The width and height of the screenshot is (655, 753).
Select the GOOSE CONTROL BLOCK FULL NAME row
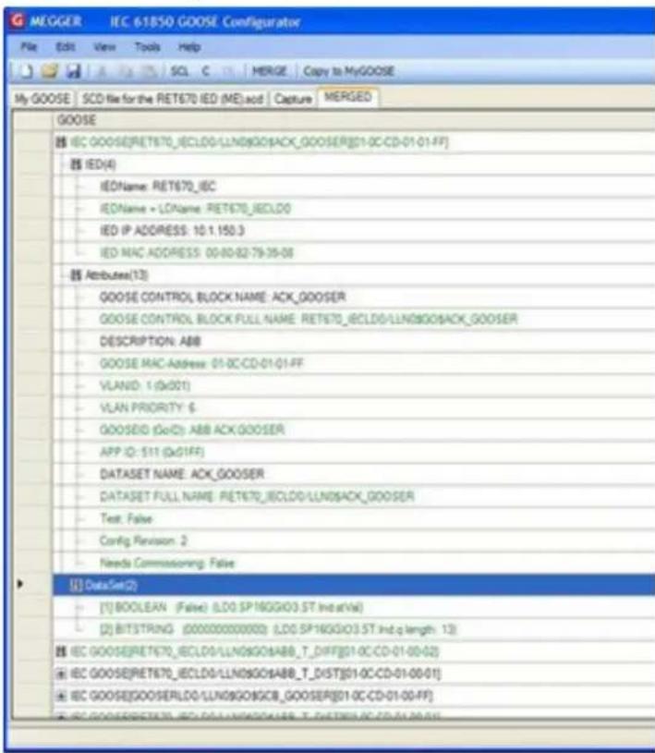354,319
